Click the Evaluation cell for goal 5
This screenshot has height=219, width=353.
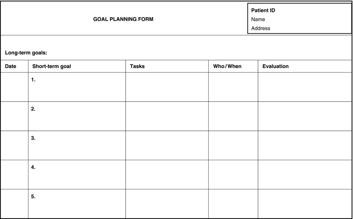coord(305,204)
